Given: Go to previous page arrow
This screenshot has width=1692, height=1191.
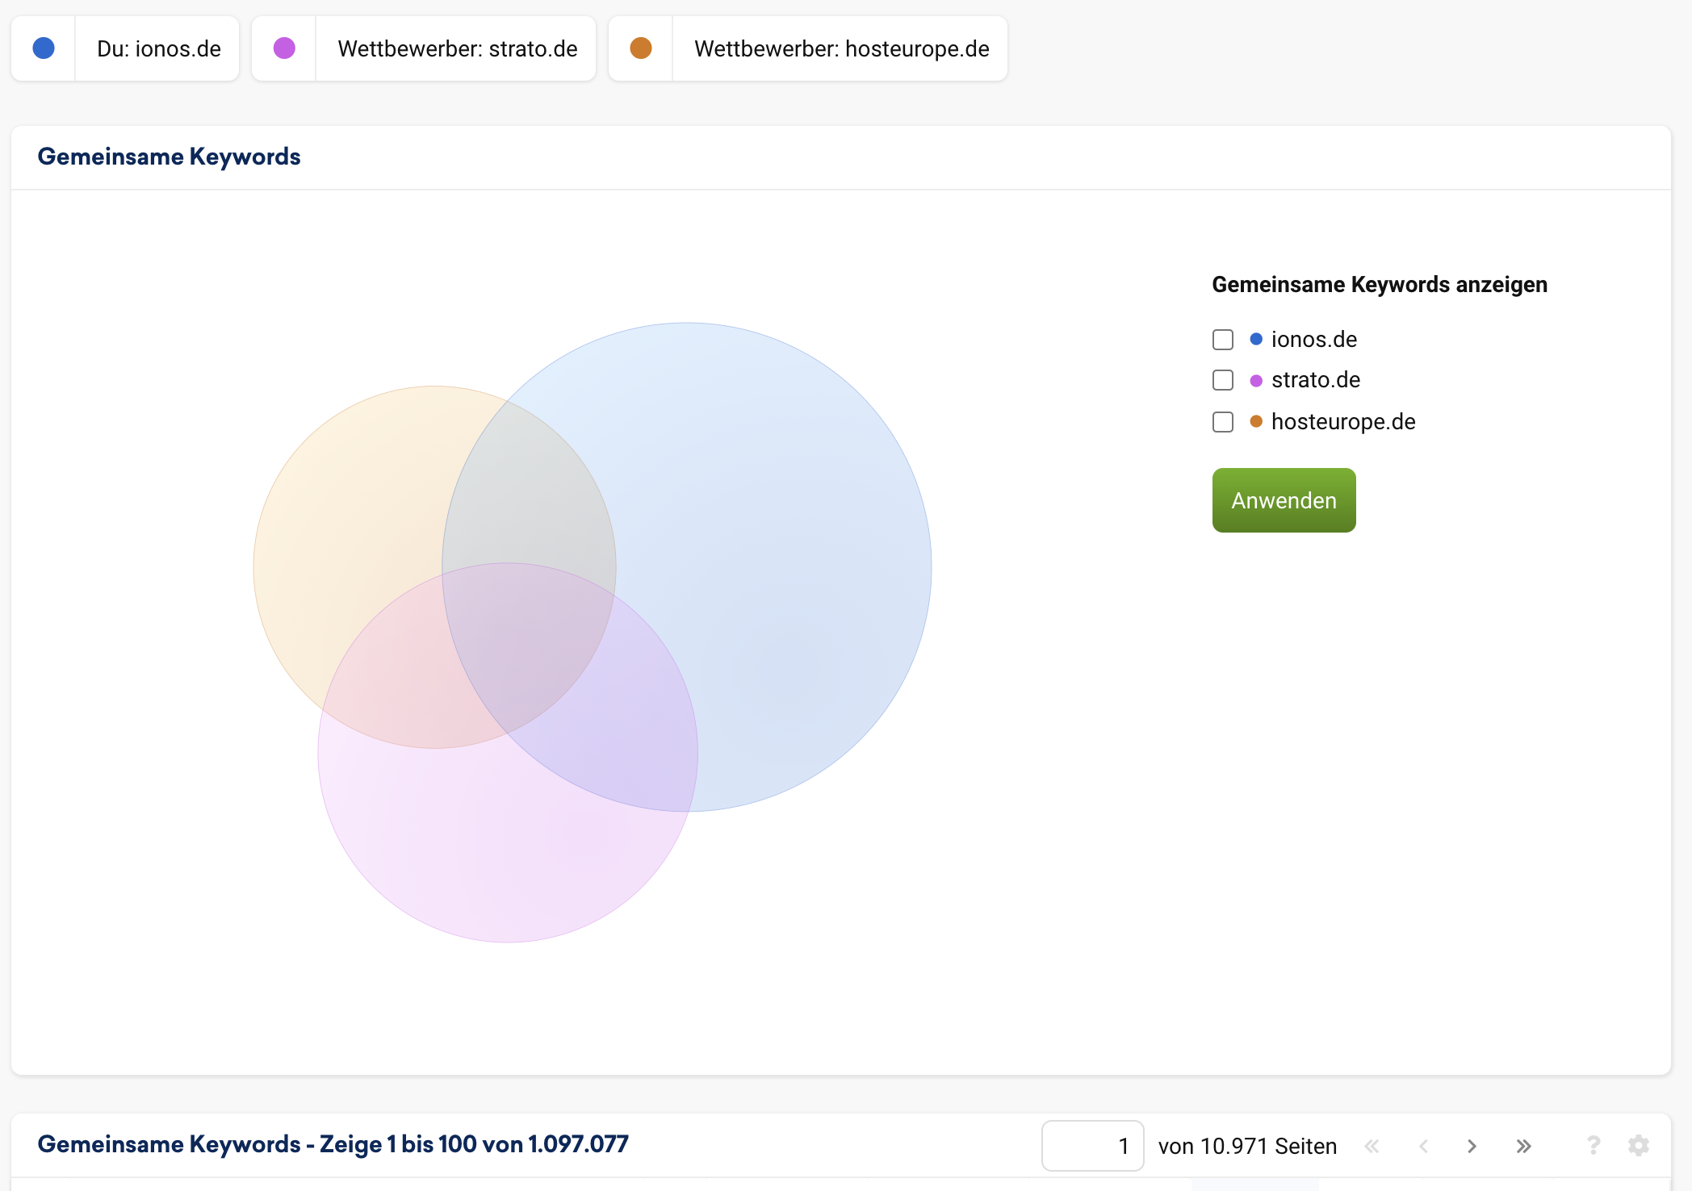Looking at the screenshot, I should 1423,1146.
